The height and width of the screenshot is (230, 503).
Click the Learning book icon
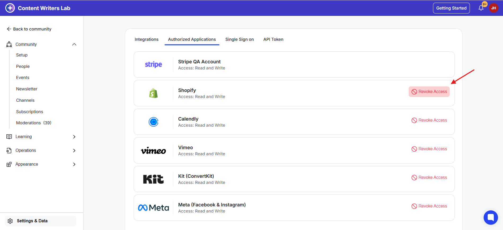point(9,136)
